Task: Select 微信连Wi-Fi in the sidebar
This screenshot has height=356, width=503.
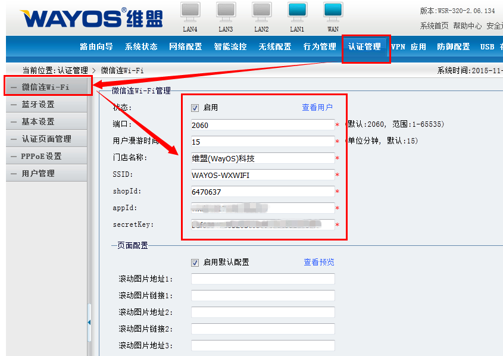Action: [x=46, y=87]
